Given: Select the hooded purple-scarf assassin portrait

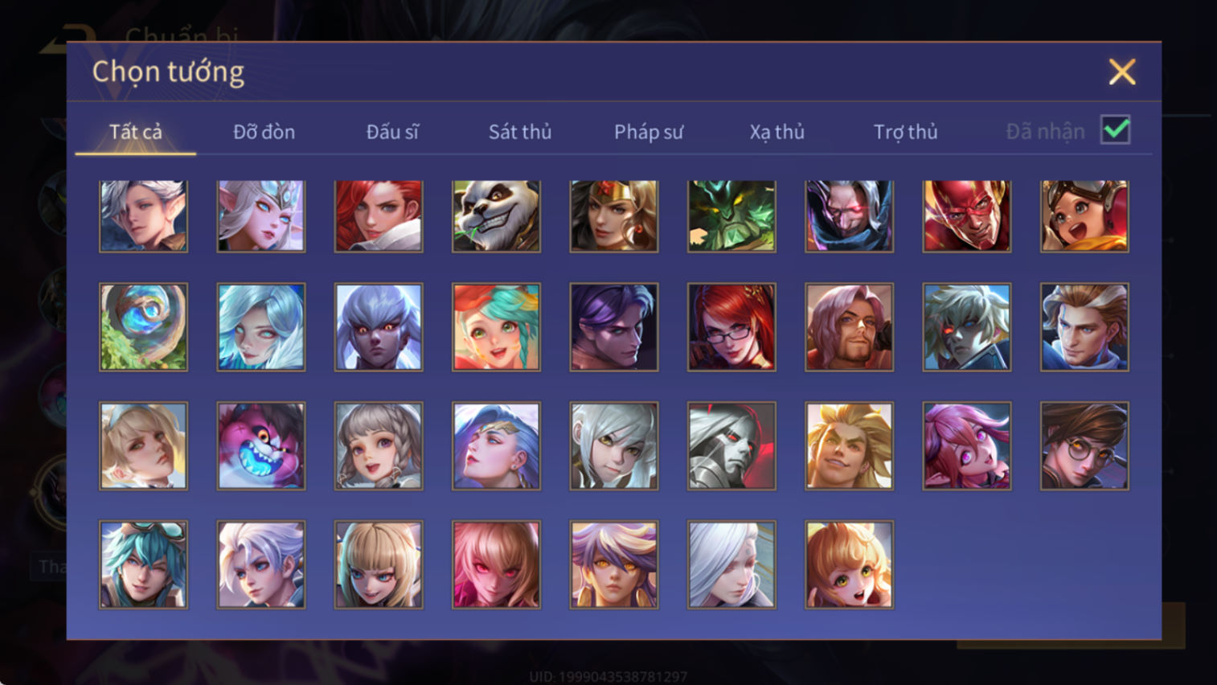Looking at the screenshot, I should [x=849, y=216].
